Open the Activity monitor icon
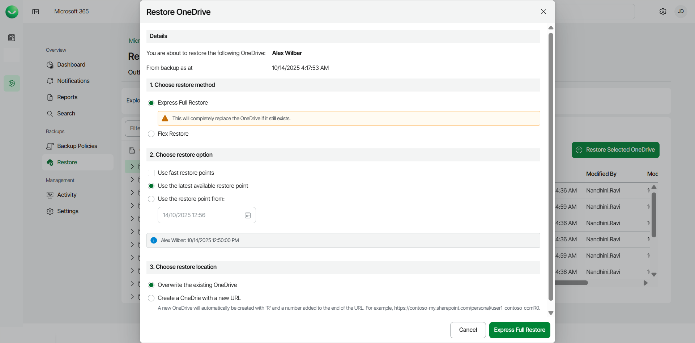The image size is (695, 343). click(x=50, y=195)
